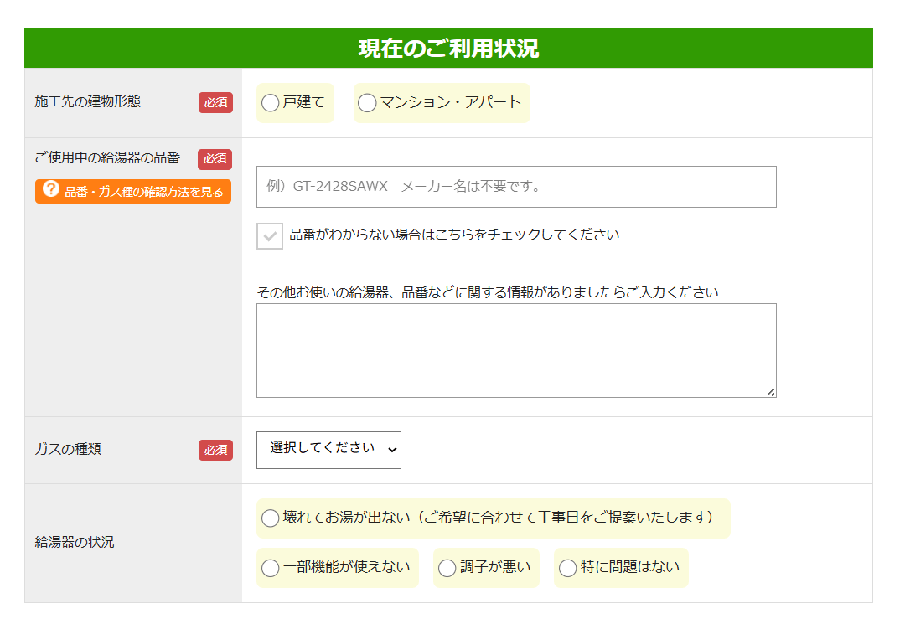Image resolution: width=905 pixels, height=624 pixels.
Task: Select the 戸建て radio button
Action: point(271,103)
